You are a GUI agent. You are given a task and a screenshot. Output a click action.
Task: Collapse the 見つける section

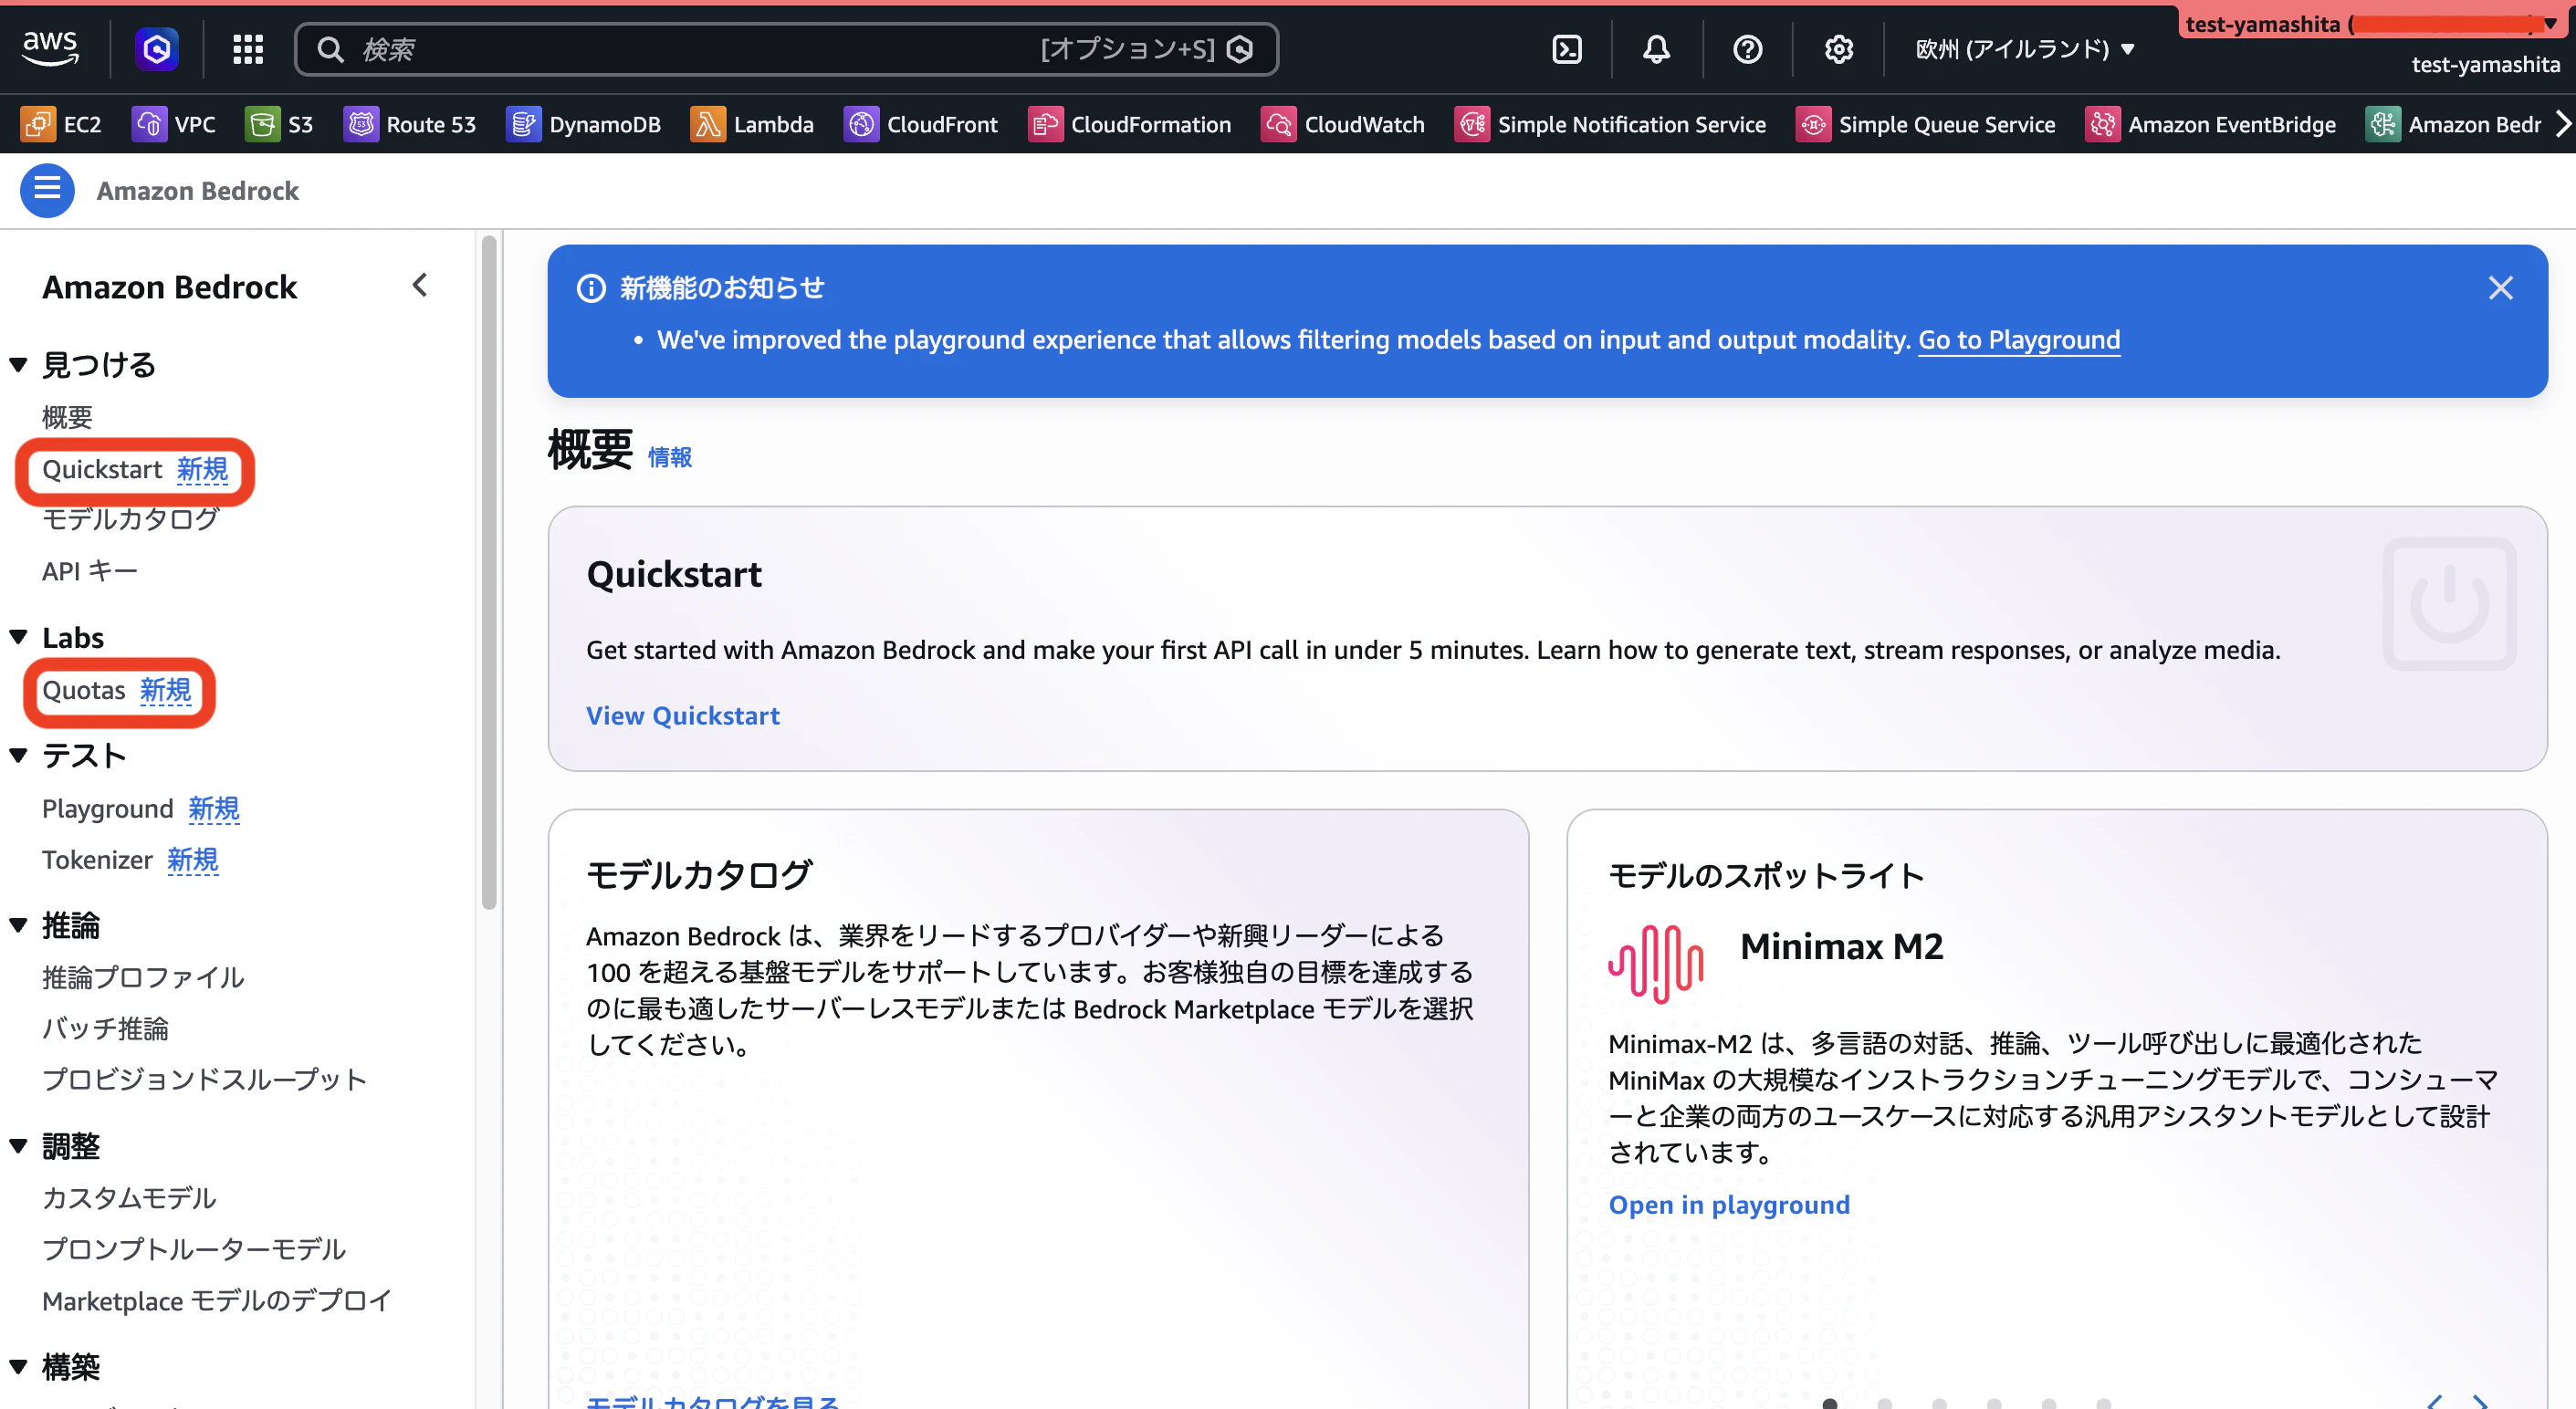pos(18,365)
